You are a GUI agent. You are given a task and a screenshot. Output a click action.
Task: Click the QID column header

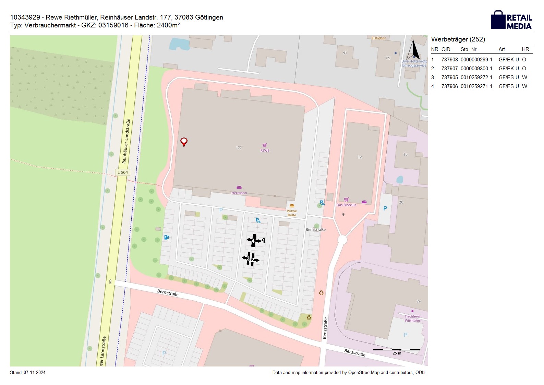[446, 49]
